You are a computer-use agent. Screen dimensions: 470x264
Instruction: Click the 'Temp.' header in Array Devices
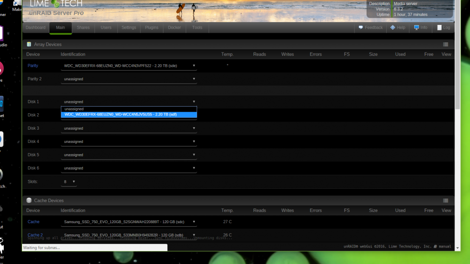tap(227, 54)
